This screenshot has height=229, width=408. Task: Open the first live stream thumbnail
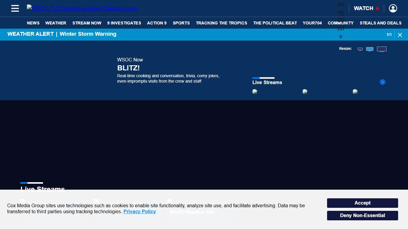point(255,92)
